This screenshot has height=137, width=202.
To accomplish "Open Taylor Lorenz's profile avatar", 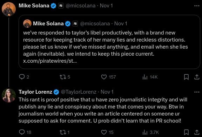I will [x=9, y=95].
